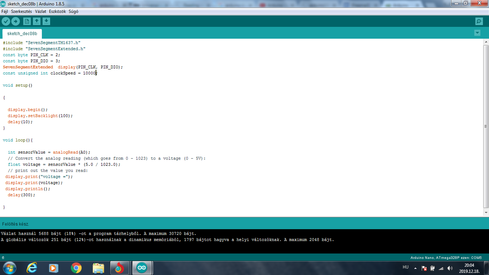Expand the sketch tab dropdown arrow

(x=477, y=33)
